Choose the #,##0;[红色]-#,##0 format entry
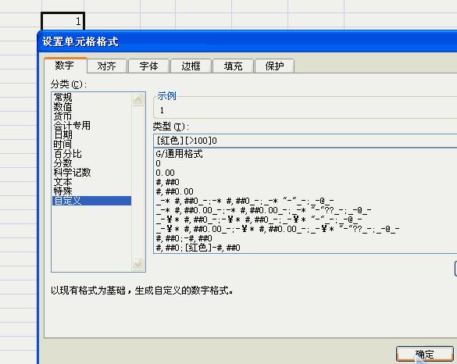This screenshot has width=457, height=364. click(x=305, y=248)
